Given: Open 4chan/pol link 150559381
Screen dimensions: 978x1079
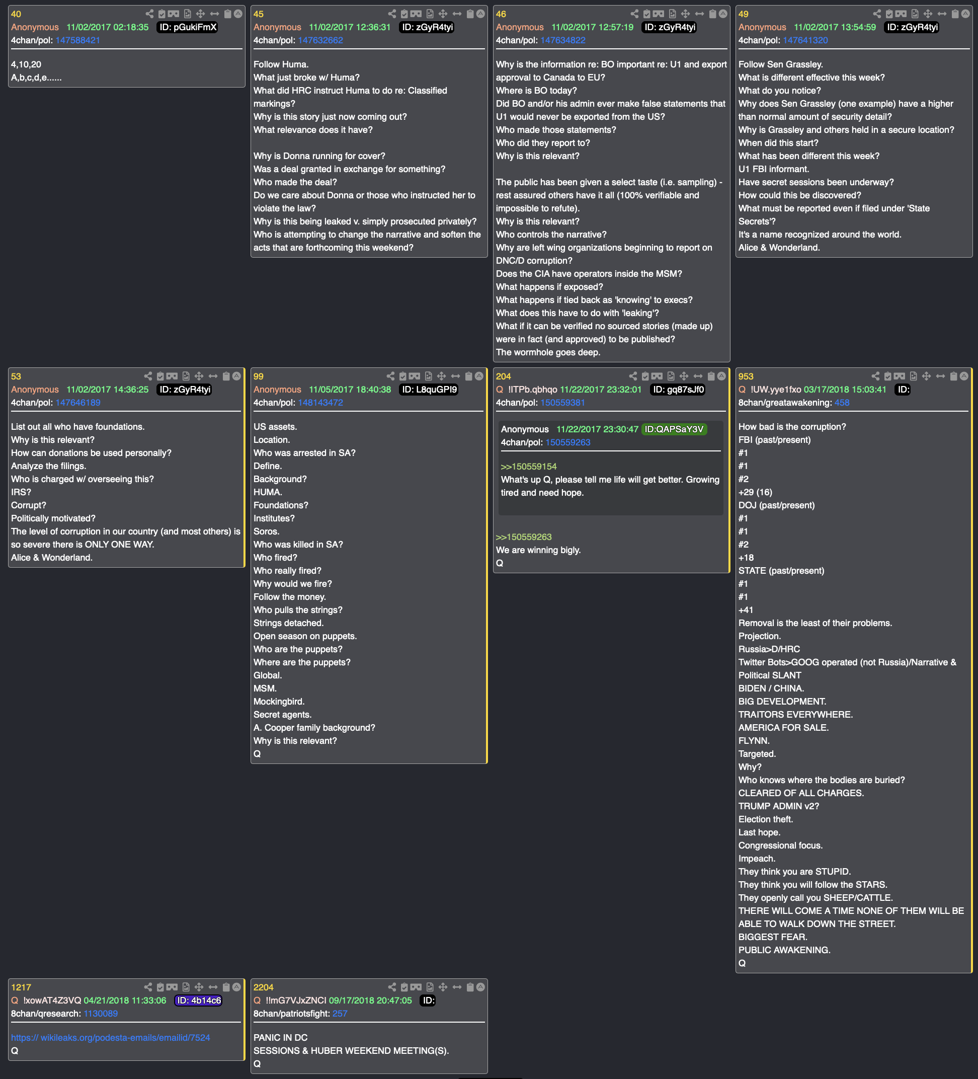Looking at the screenshot, I should (562, 403).
